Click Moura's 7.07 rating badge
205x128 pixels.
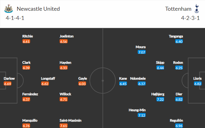click(142, 52)
